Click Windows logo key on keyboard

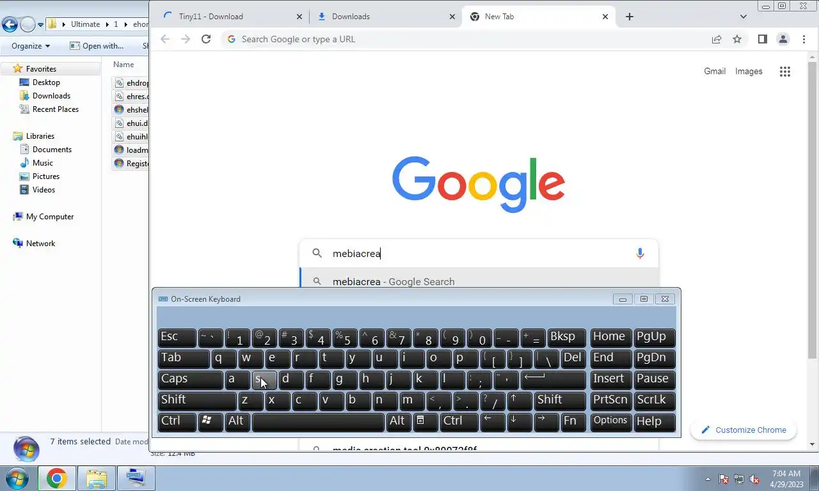coord(211,422)
